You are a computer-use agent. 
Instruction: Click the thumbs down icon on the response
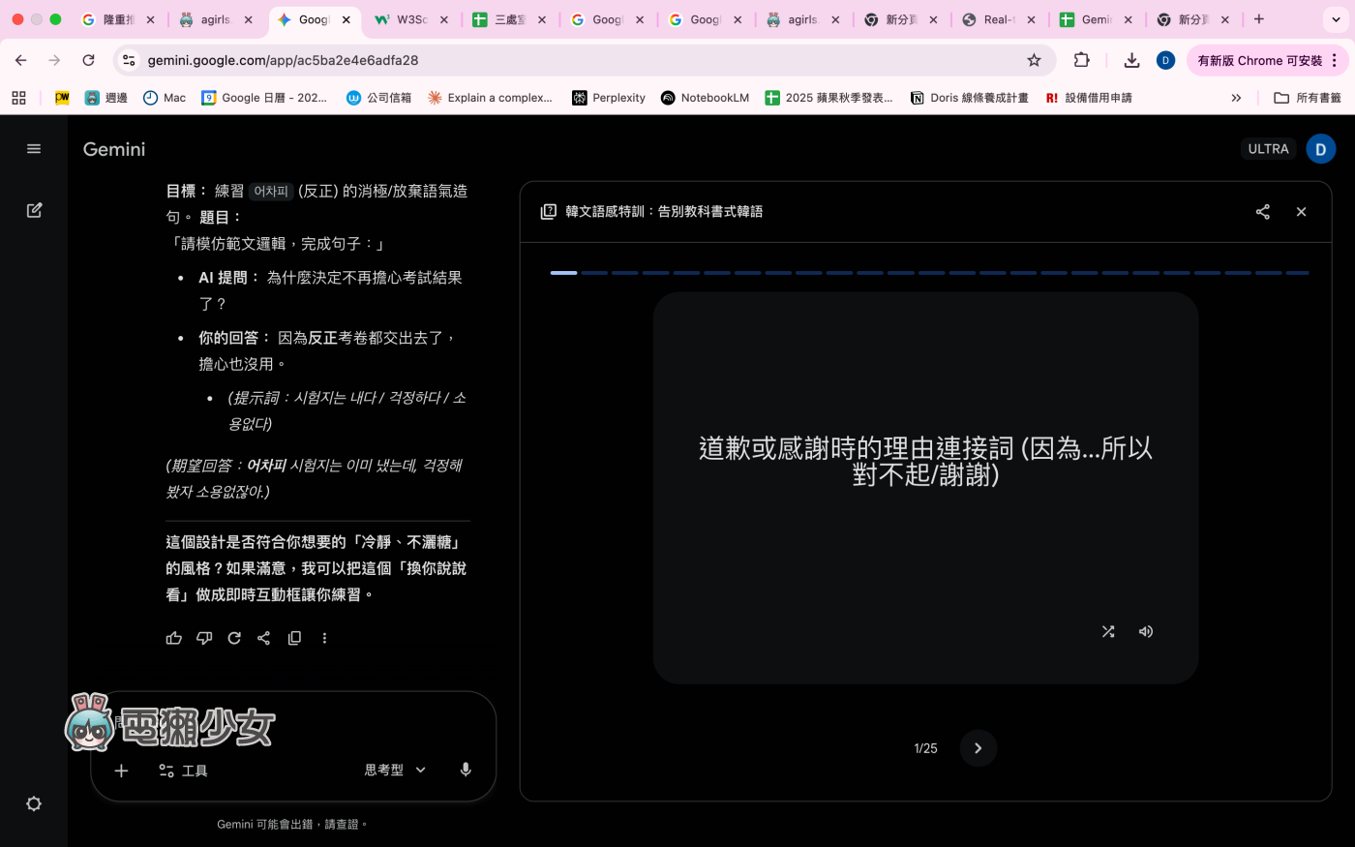tap(204, 638)
